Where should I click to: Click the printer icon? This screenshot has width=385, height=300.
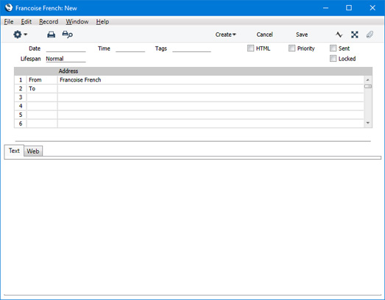(x=51, y=35)
